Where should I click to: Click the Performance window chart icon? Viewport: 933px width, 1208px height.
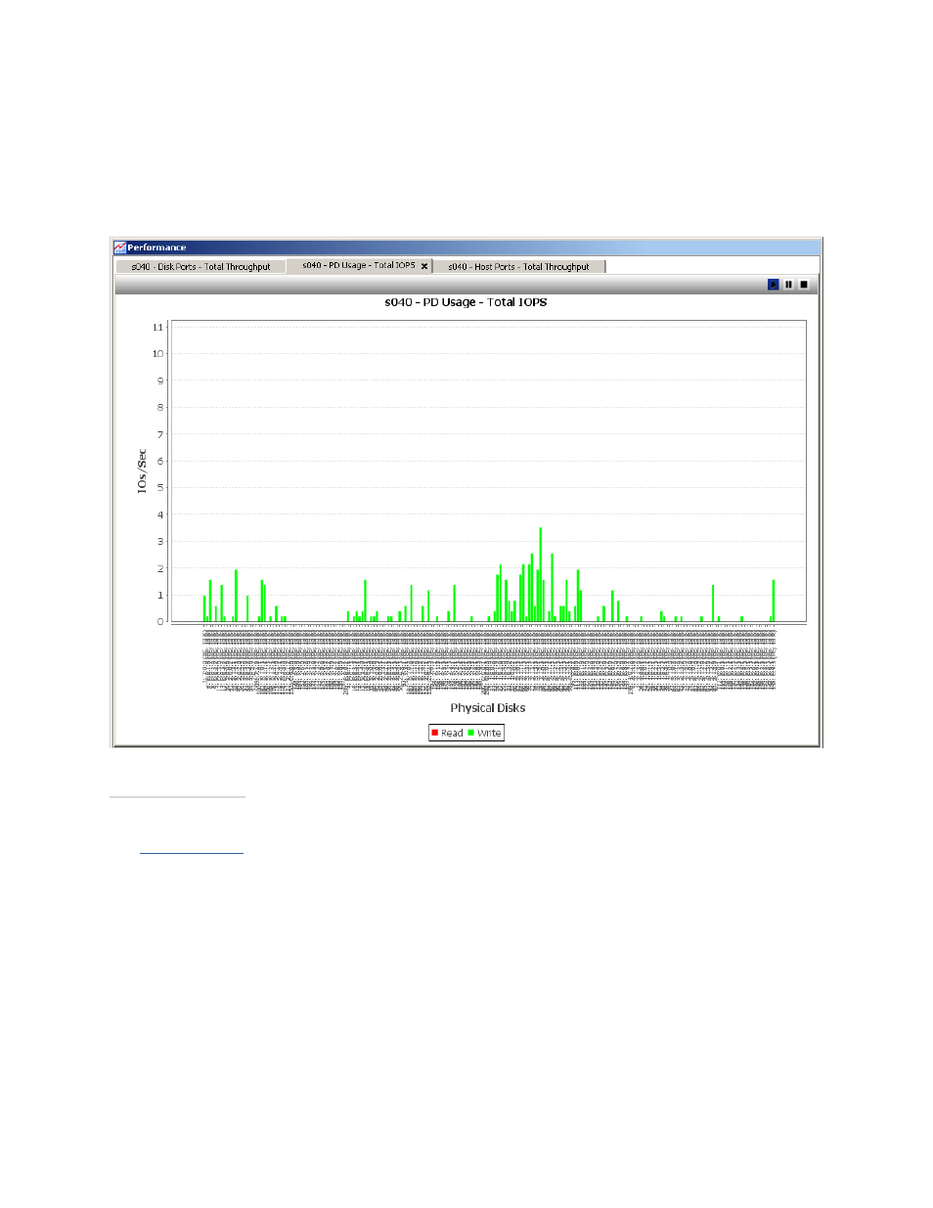[x=120, y=247]
